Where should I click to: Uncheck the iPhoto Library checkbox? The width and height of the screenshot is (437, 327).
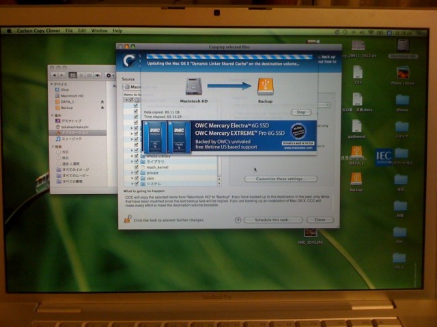[137, 156]
